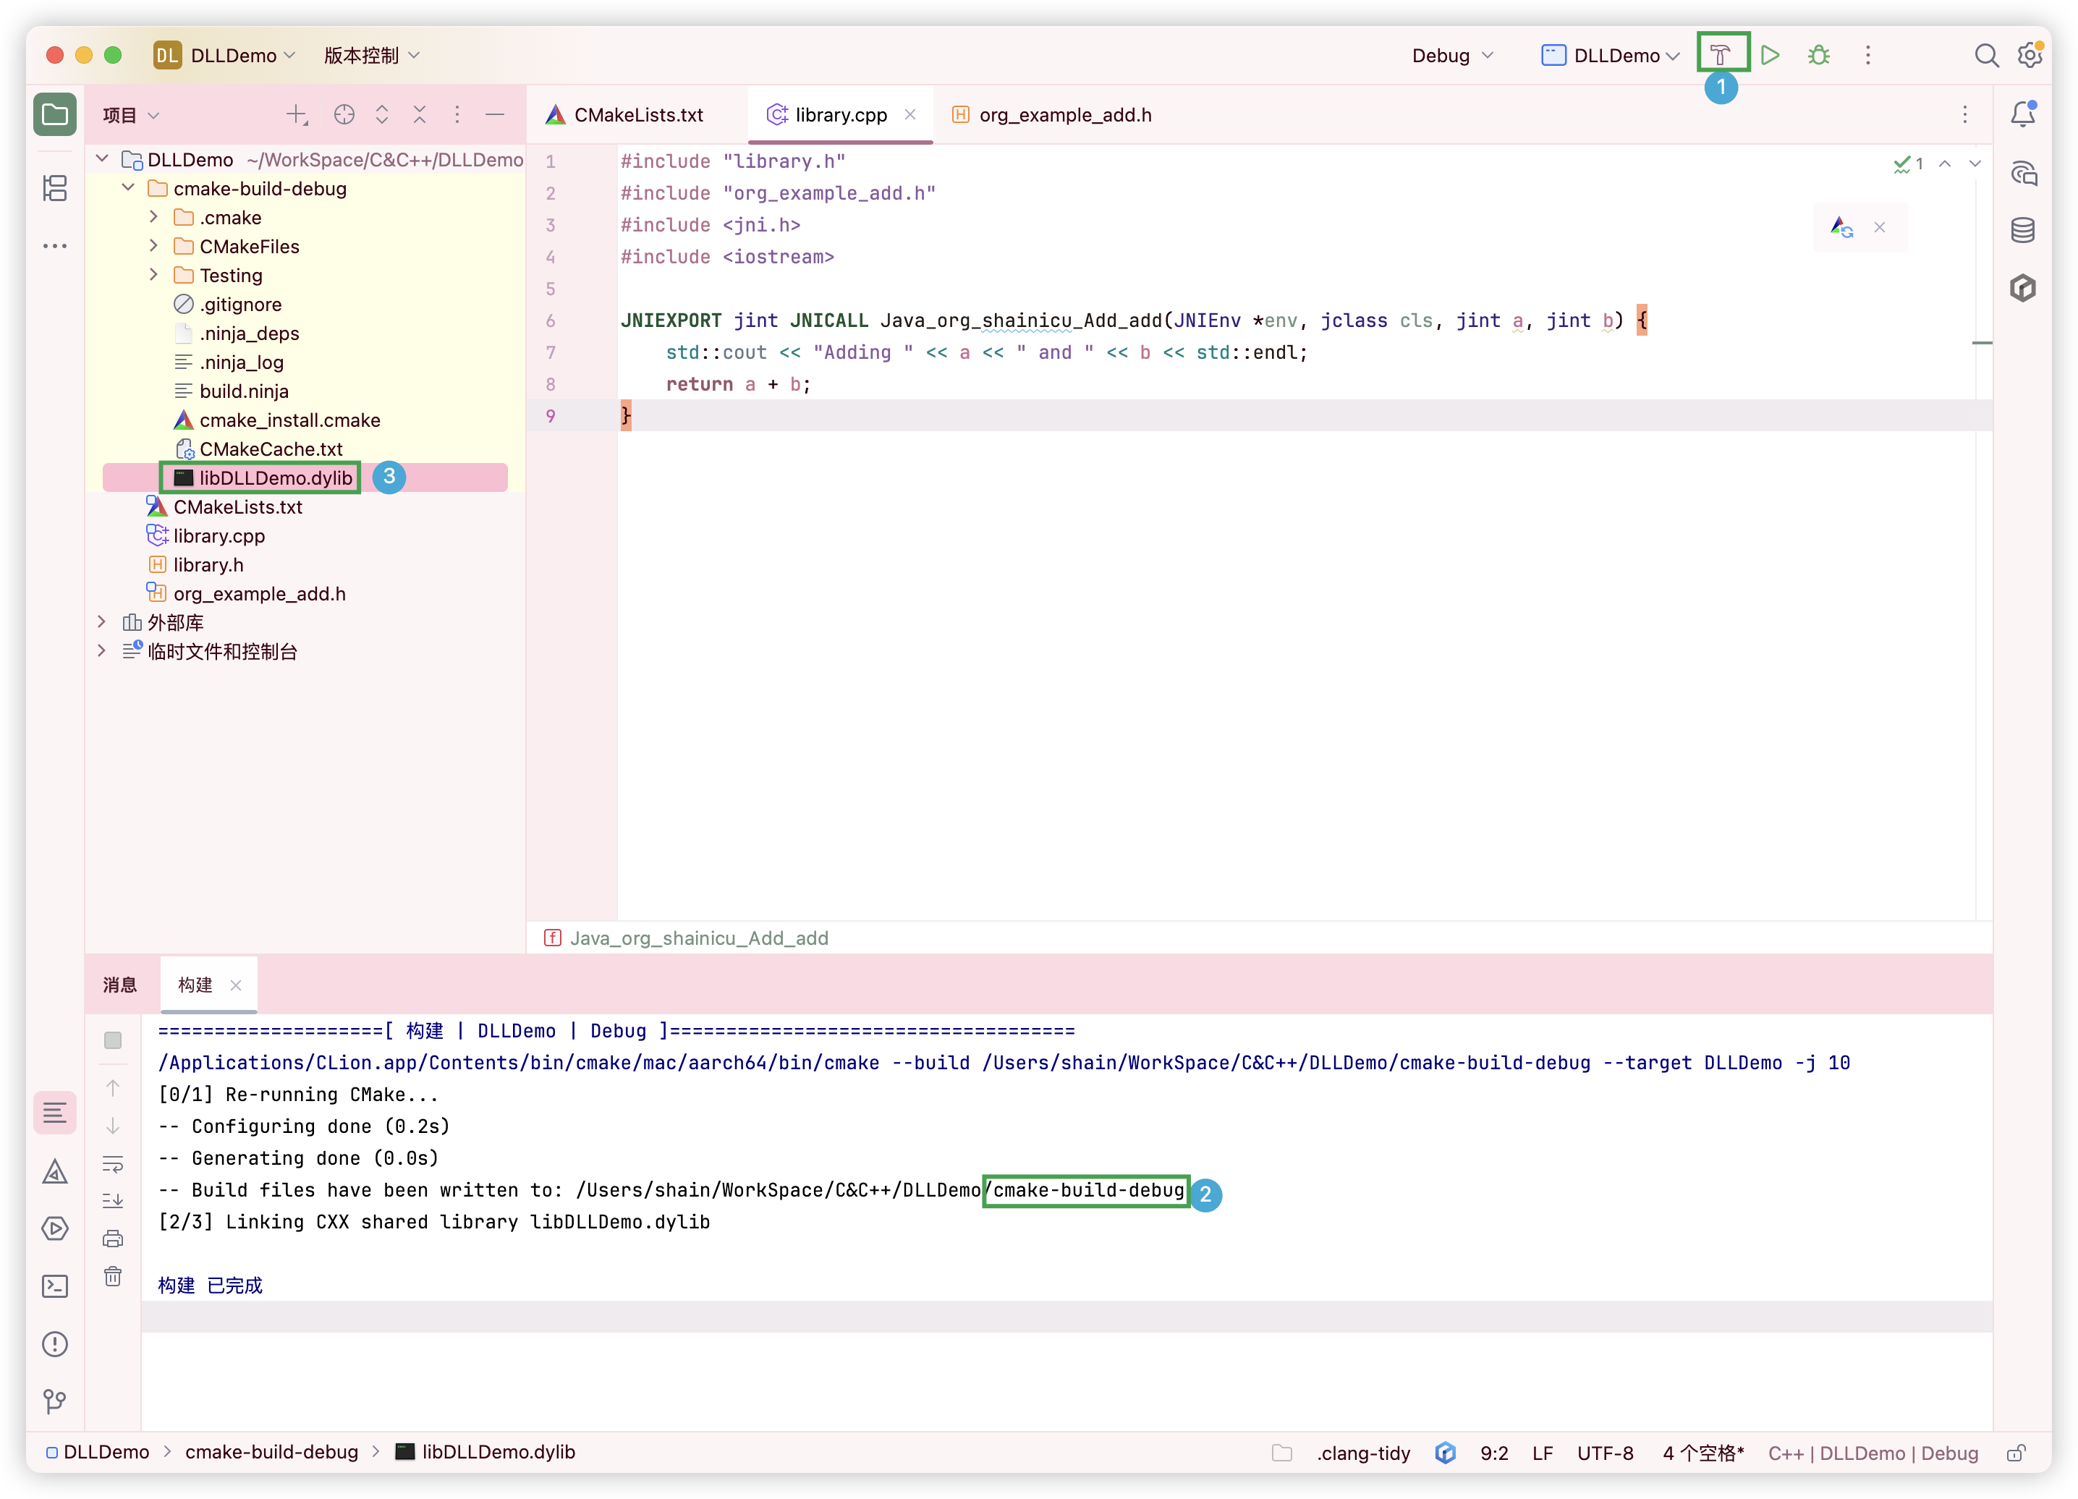Screen dimensions: 2078x1499
Task: Hide the project panel with minus icon
Action: pos(495,114)
